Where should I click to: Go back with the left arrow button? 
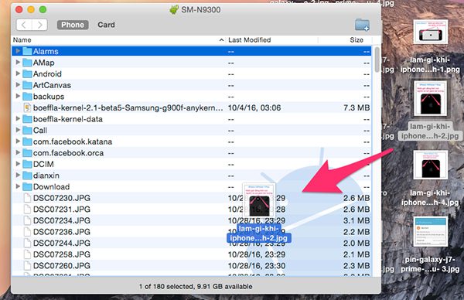coord(24,25)
